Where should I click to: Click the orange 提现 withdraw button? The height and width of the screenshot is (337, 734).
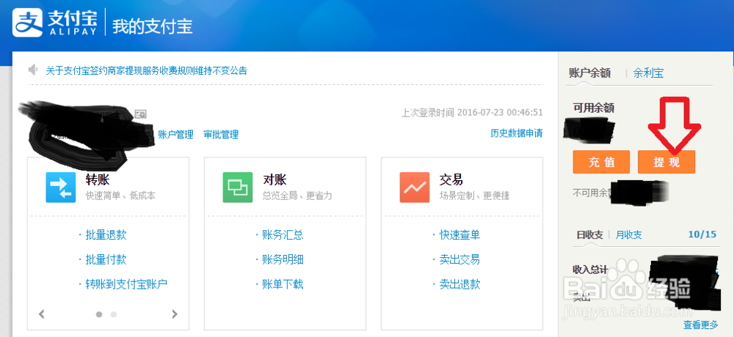(x=666, y=162)
